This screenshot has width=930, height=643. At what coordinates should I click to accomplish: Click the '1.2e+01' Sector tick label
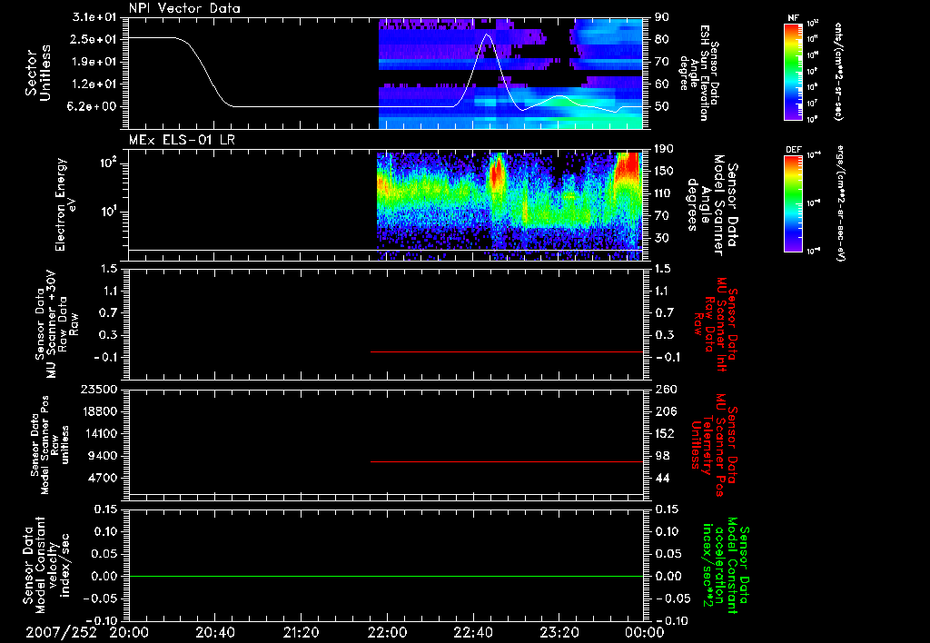click(x=94, y=84)
